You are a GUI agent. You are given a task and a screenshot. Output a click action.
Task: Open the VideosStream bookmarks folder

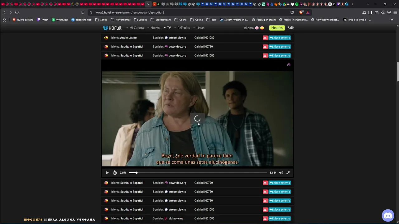click(161, 20)
